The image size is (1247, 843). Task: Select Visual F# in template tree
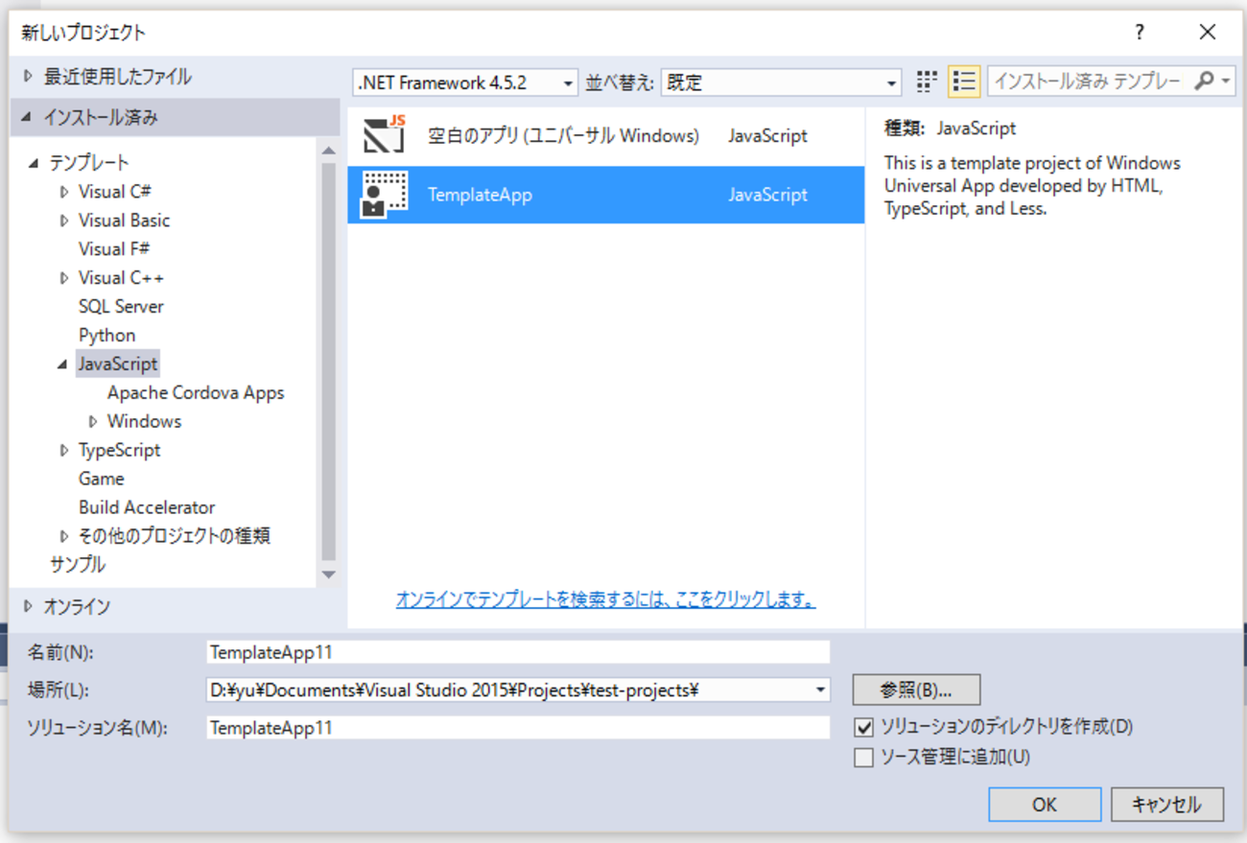[114, 249]
